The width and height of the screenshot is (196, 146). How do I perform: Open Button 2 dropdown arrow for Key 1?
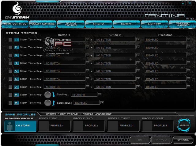point(138,39)
